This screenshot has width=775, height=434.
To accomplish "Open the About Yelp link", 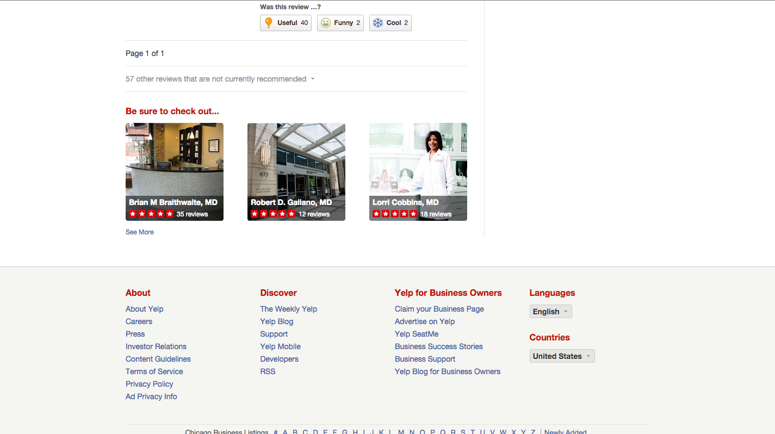I will (x=144, y=309).
